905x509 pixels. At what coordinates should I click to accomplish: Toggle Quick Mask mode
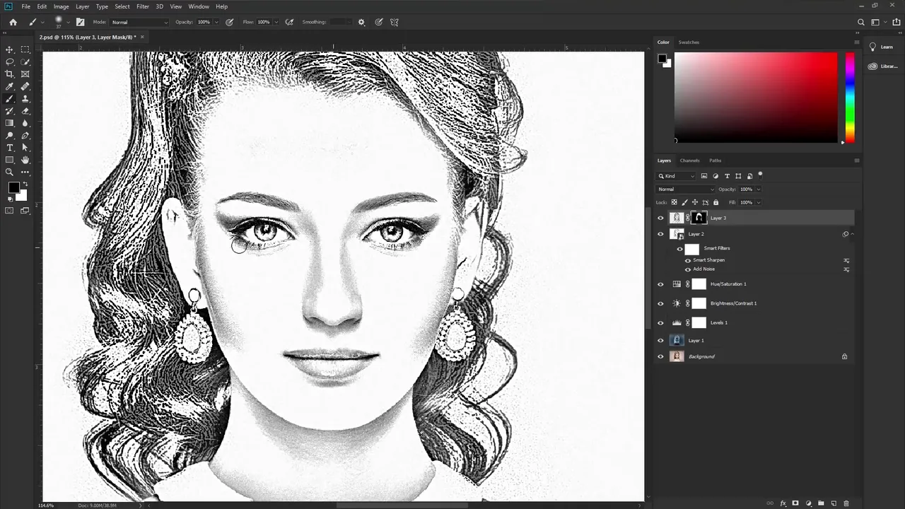(x=10, y=210)
